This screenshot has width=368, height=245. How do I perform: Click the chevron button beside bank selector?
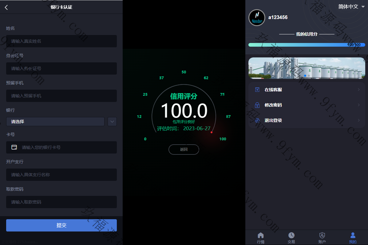[112, 122]
